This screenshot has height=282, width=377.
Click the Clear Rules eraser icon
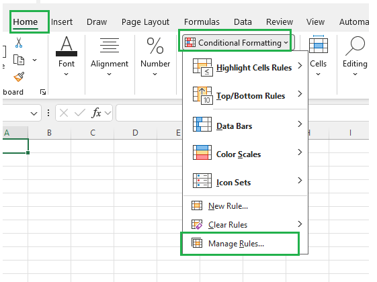[197, 224]
